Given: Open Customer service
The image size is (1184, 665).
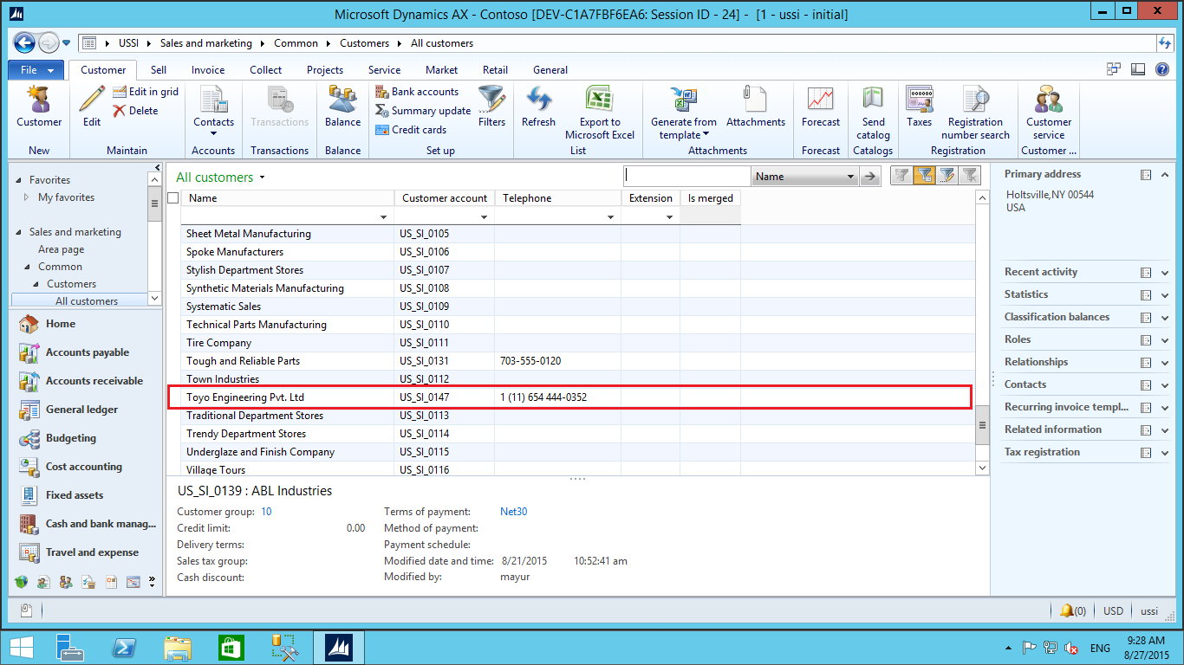Looking at the screenshot, I should (x=1049, y=113).
